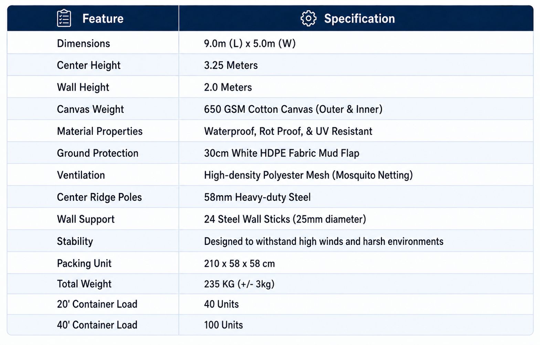
Task: Click the Dimensions row label
Action: pos(83,43)
